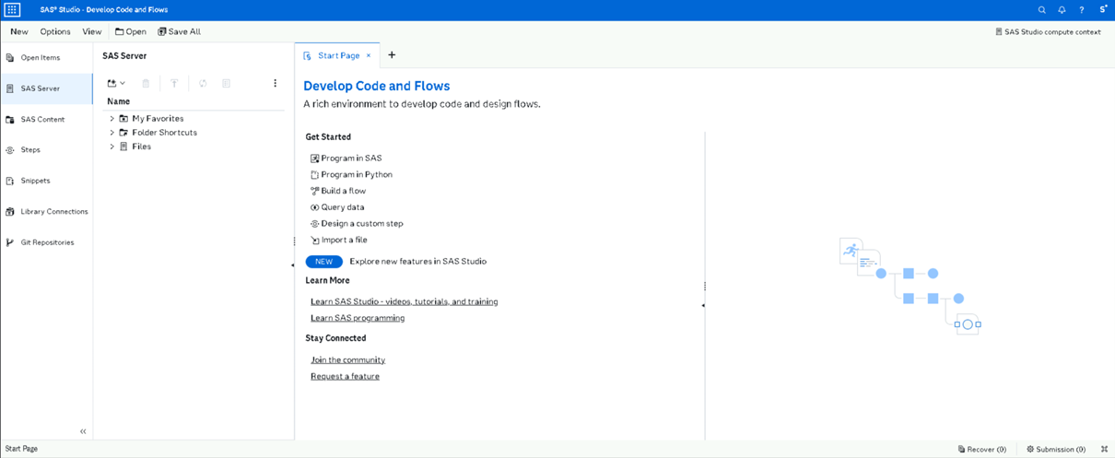Click the Open folder button

point(131,31)
